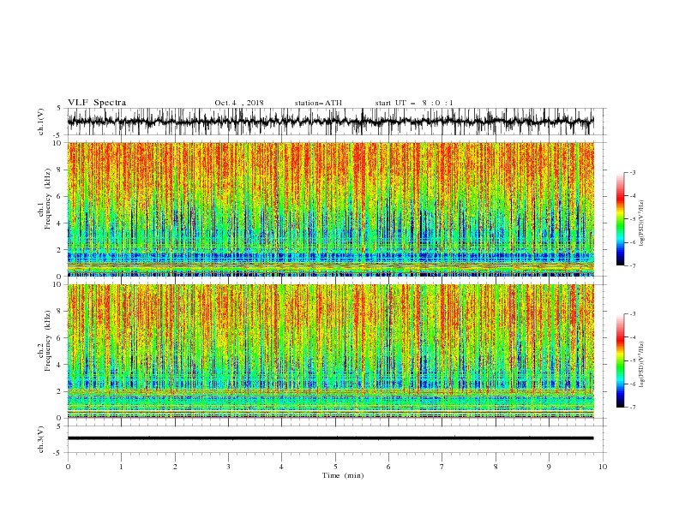679x524 pixels.
Task: Click the ch.1 voltage waveform trace
Action: pyautogui.click(x=330, y=122)
